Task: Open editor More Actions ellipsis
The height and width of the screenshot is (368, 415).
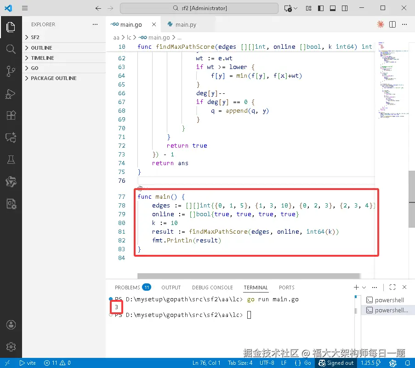Action: pos(404,24)
